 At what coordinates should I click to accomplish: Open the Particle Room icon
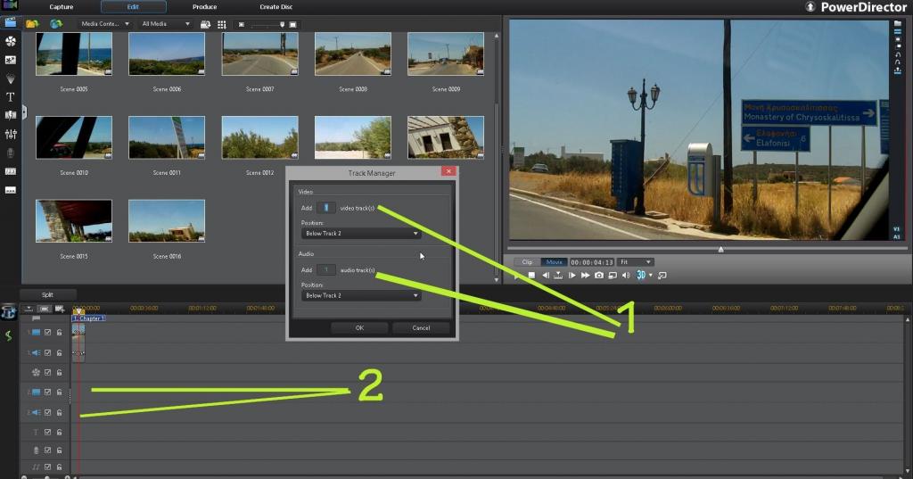point(11,78)
